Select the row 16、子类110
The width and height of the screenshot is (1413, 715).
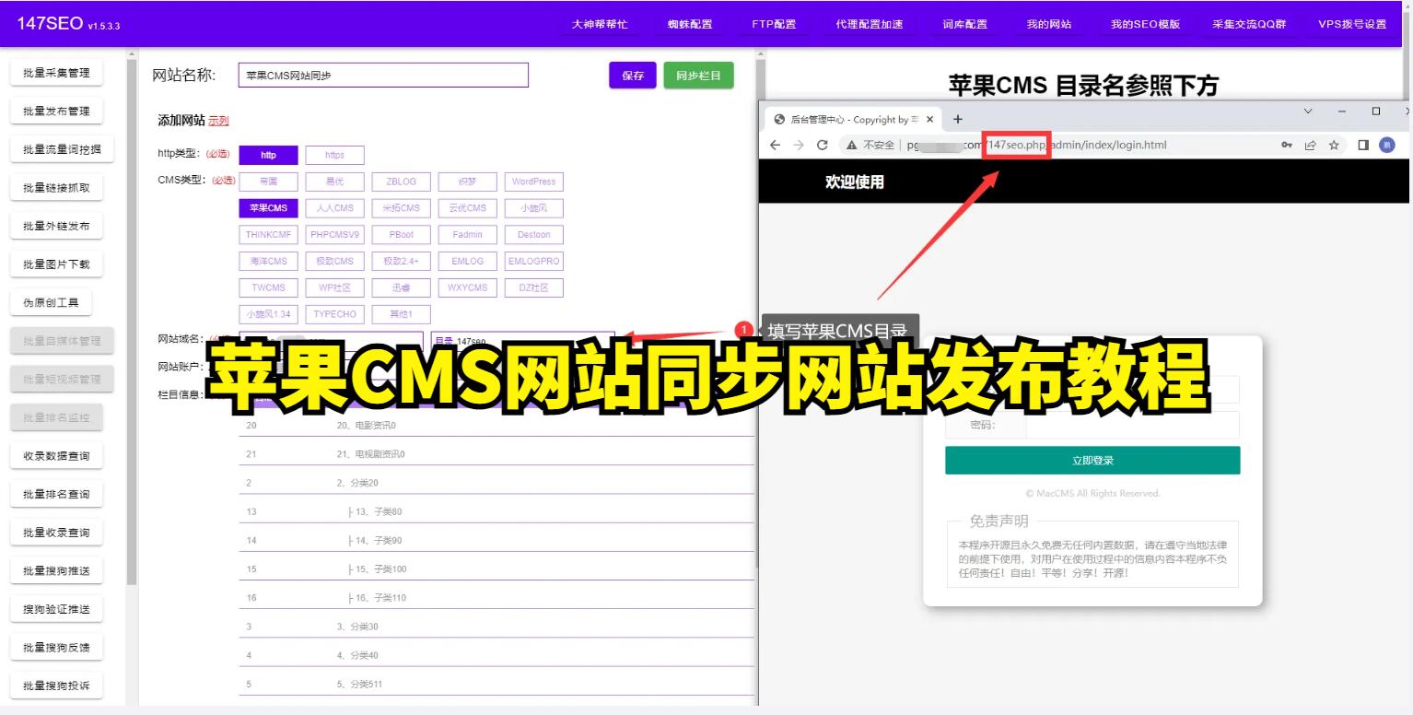[496, 598]
